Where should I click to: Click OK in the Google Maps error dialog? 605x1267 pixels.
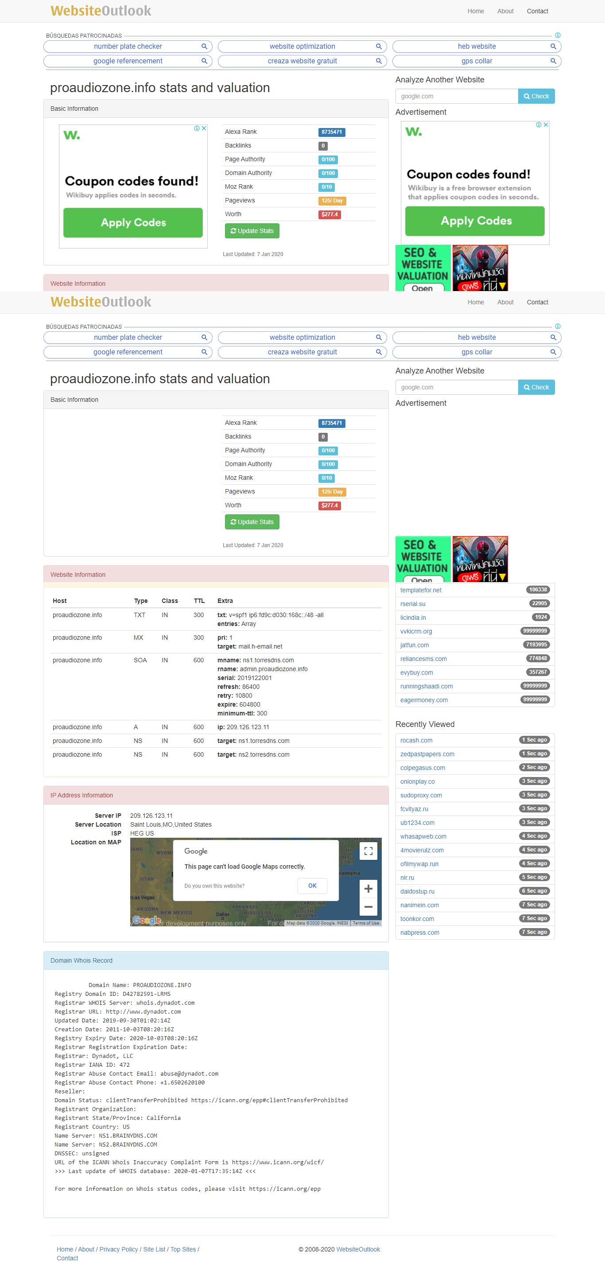pos(312,885)
